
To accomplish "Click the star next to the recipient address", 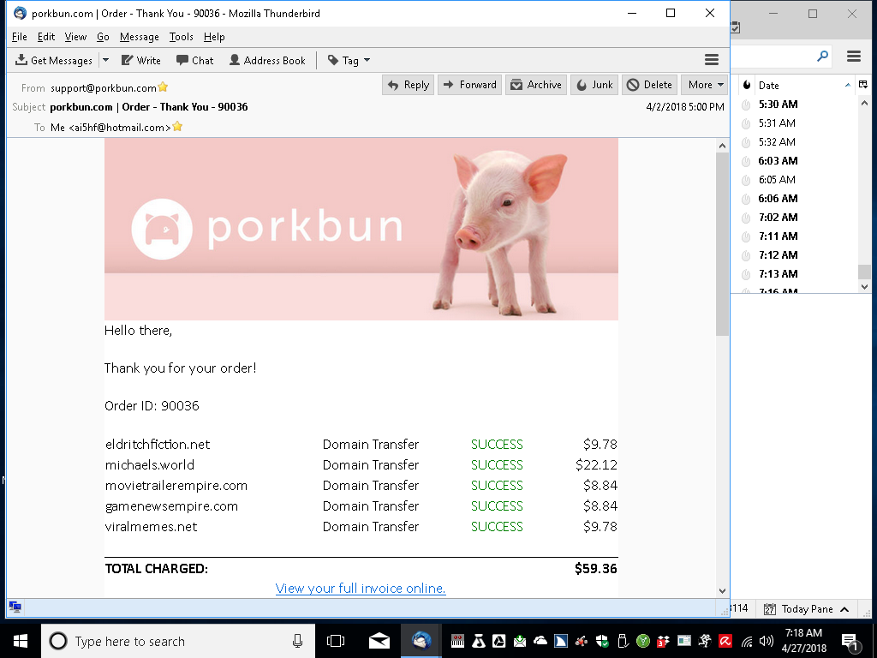I will 177,127.
